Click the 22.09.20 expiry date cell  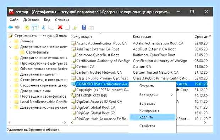(201, 43)
